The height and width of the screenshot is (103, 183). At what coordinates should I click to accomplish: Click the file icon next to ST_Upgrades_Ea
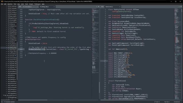[7, 66]
